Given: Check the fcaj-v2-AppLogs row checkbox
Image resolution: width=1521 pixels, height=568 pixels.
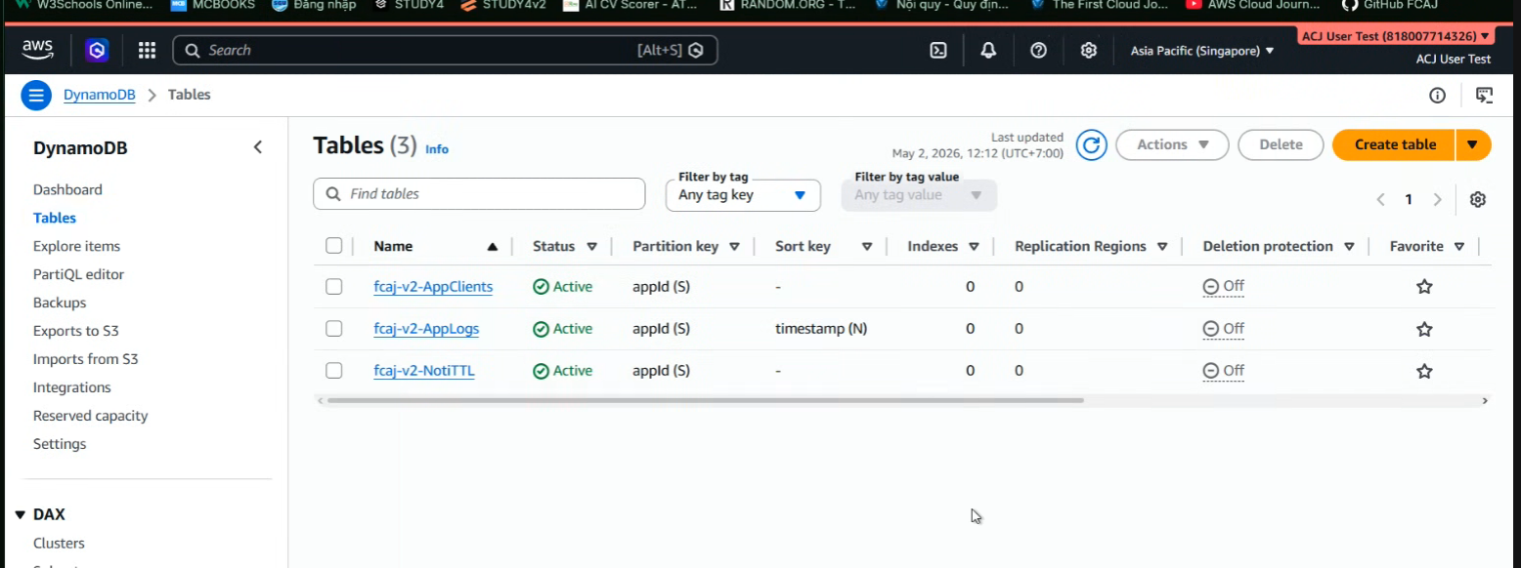Looking at the screenshot, I should pos(334,329).
